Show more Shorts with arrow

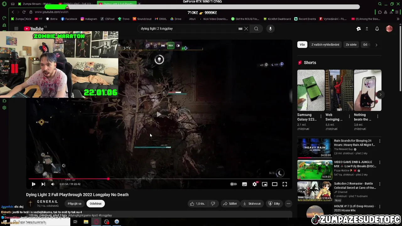pos(380,94)
